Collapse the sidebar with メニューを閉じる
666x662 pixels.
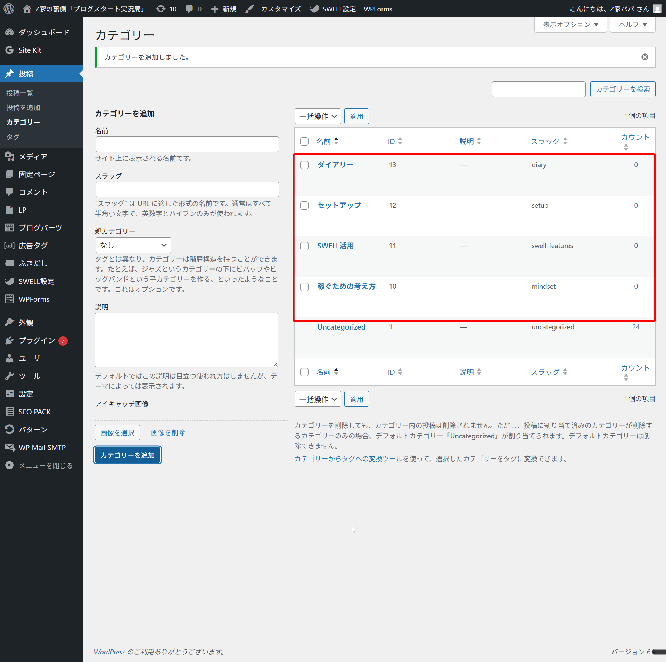[x=45, y=465]
